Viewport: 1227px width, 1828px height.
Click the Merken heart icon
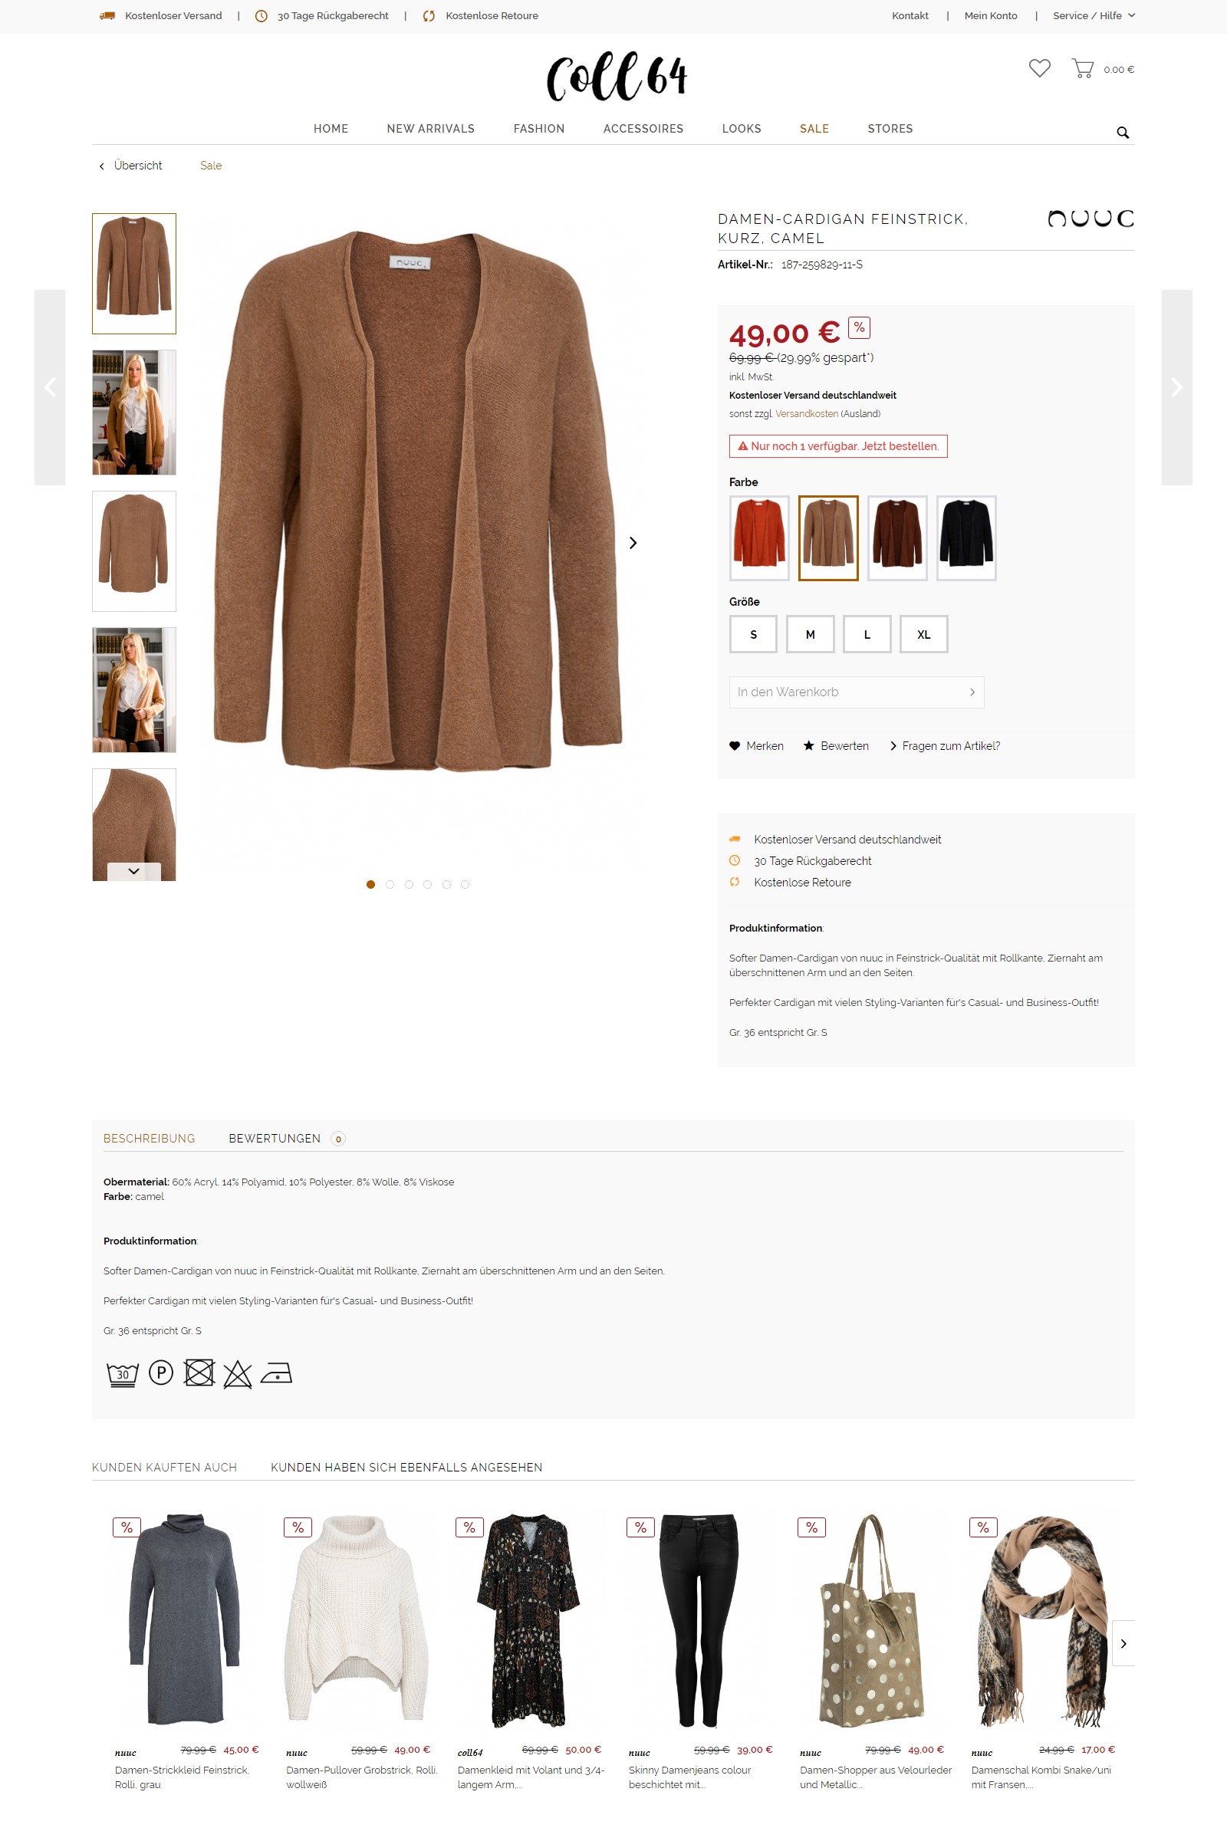[x=734, y=745]
